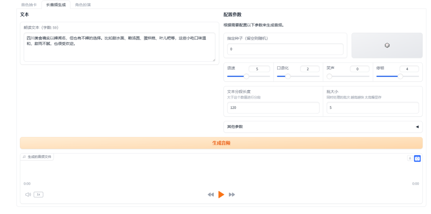Click the 批大小 input field showing 5
This screenshot has width=431, height=214.
click(x=373, y=108)
